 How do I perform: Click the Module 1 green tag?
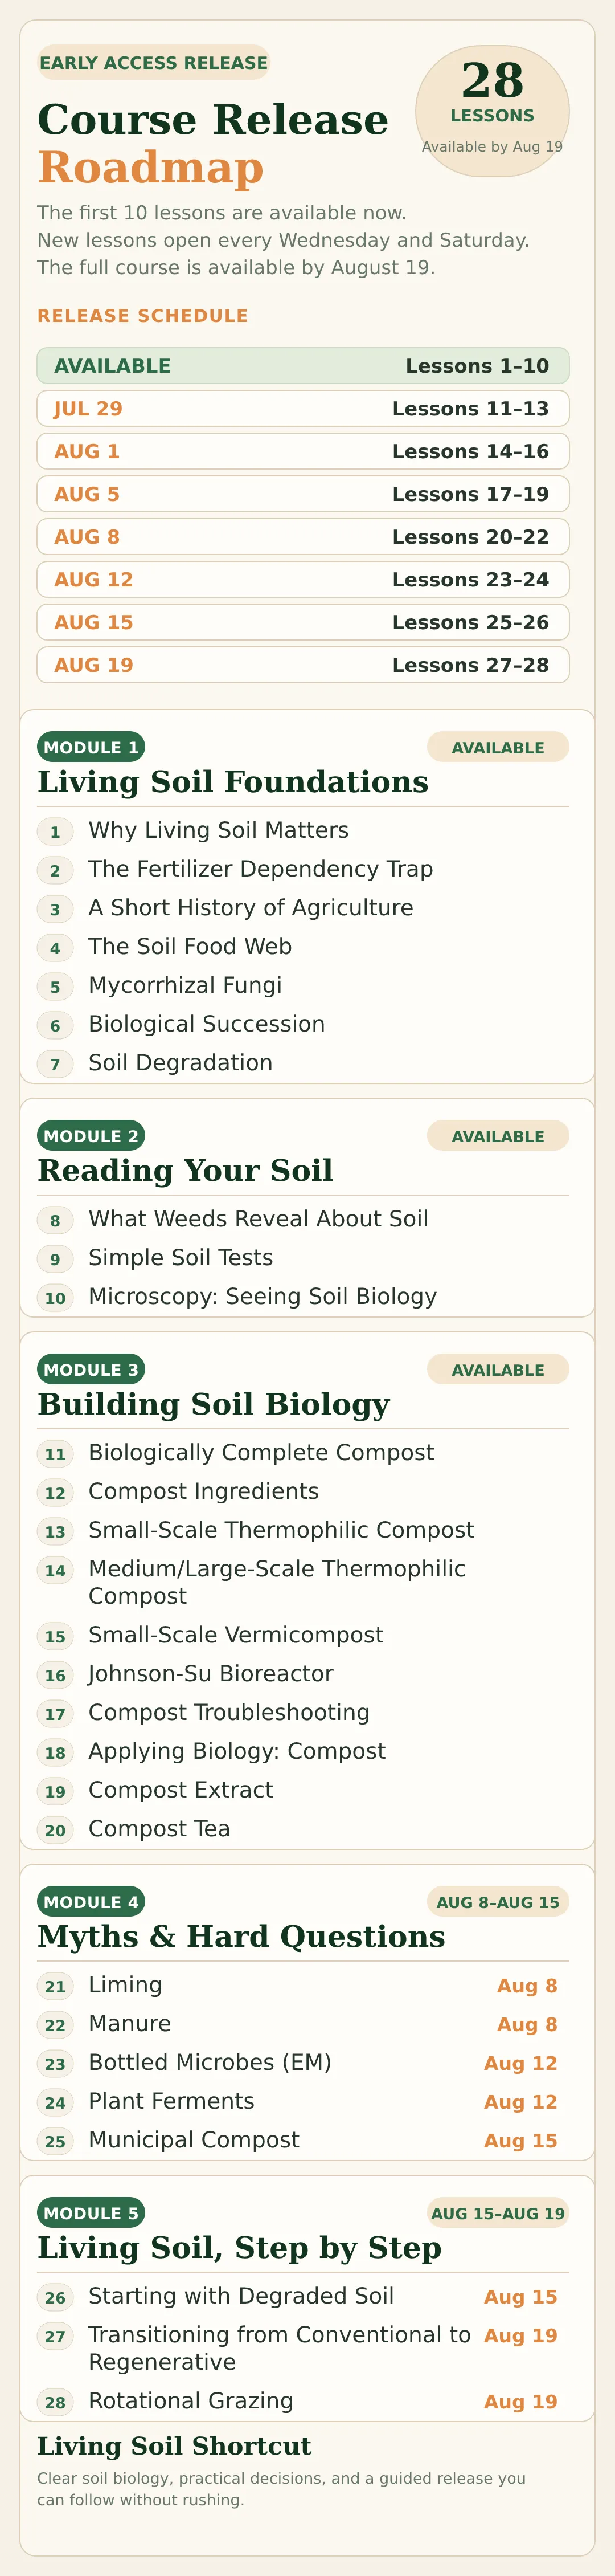(x=91, y=747)
